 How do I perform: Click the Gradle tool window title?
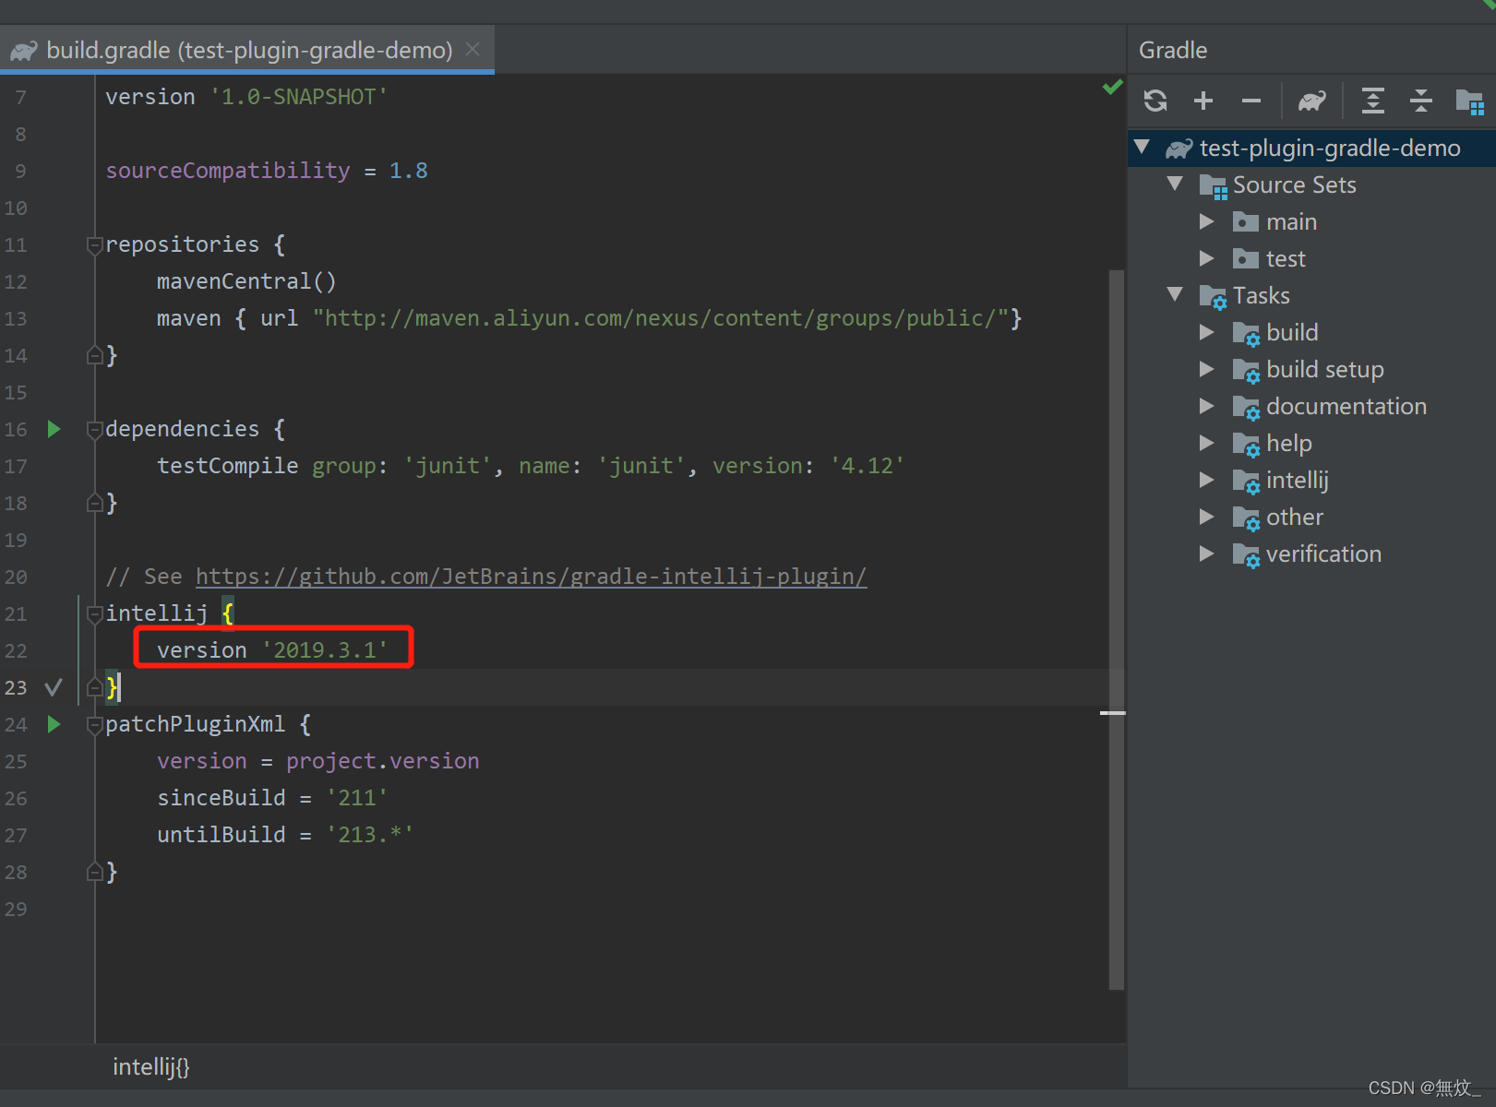click(1172, 50)
